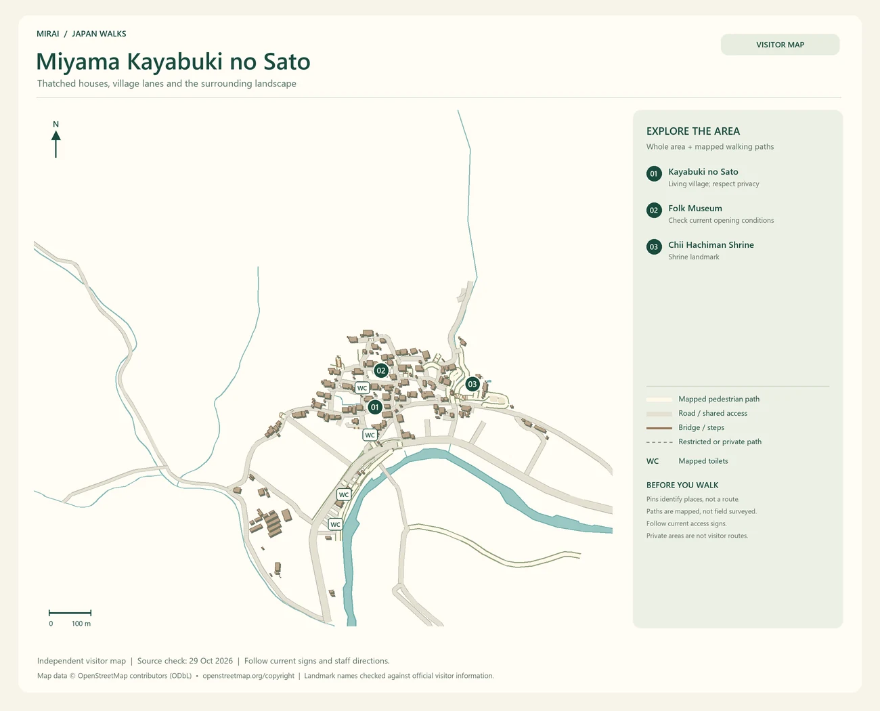The image size is (880, 711).
Task: Click the 'Shrine landmark' note
Action: 694,257
